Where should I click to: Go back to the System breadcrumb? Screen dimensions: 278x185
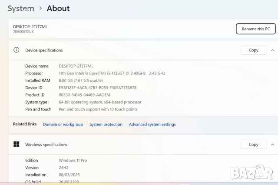pos(20,8)
